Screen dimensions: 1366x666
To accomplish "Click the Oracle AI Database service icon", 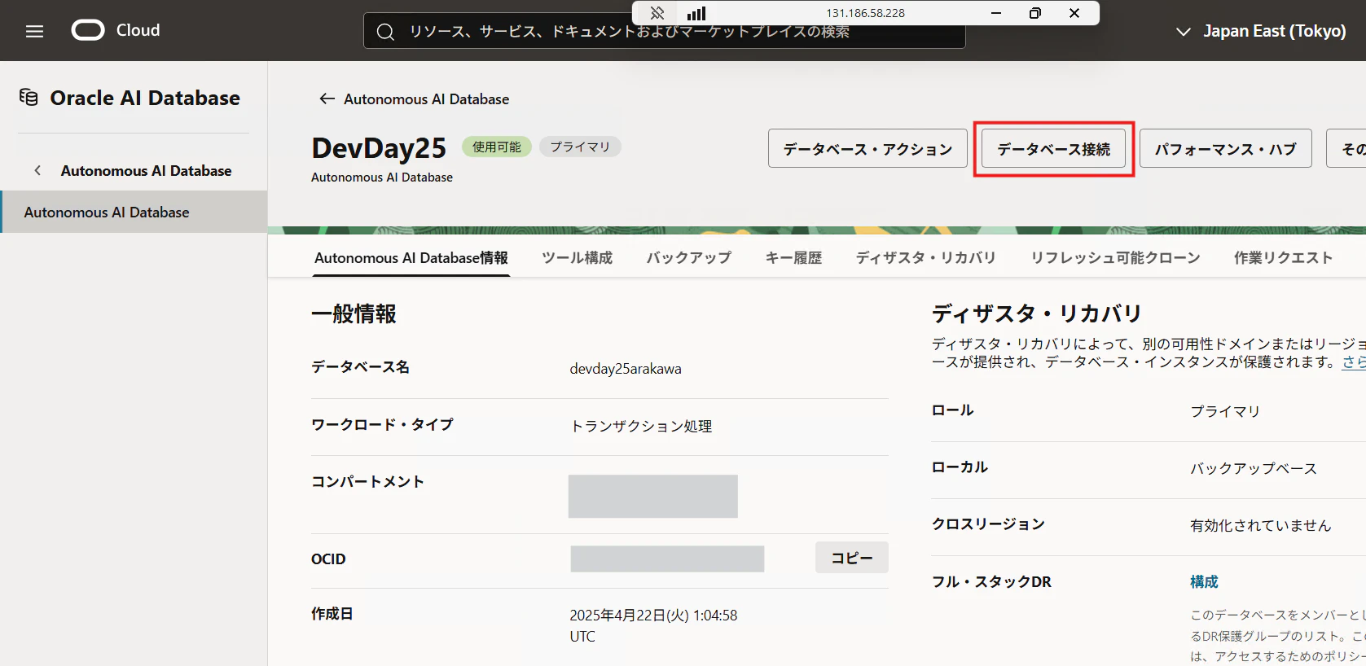I will click(29, 98).
